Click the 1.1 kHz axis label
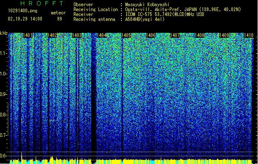This screenshot has height=164, width=258. (x=4, y=53)
